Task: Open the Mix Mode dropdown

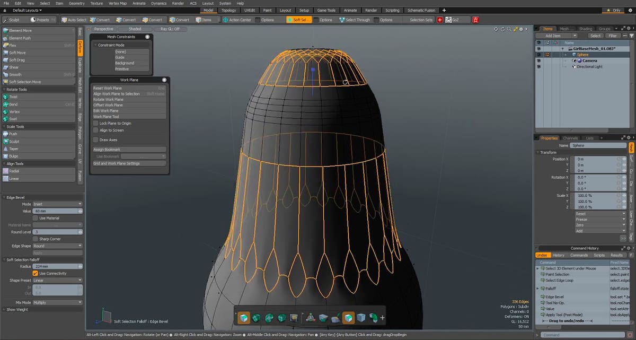Action: coord(57,302)
